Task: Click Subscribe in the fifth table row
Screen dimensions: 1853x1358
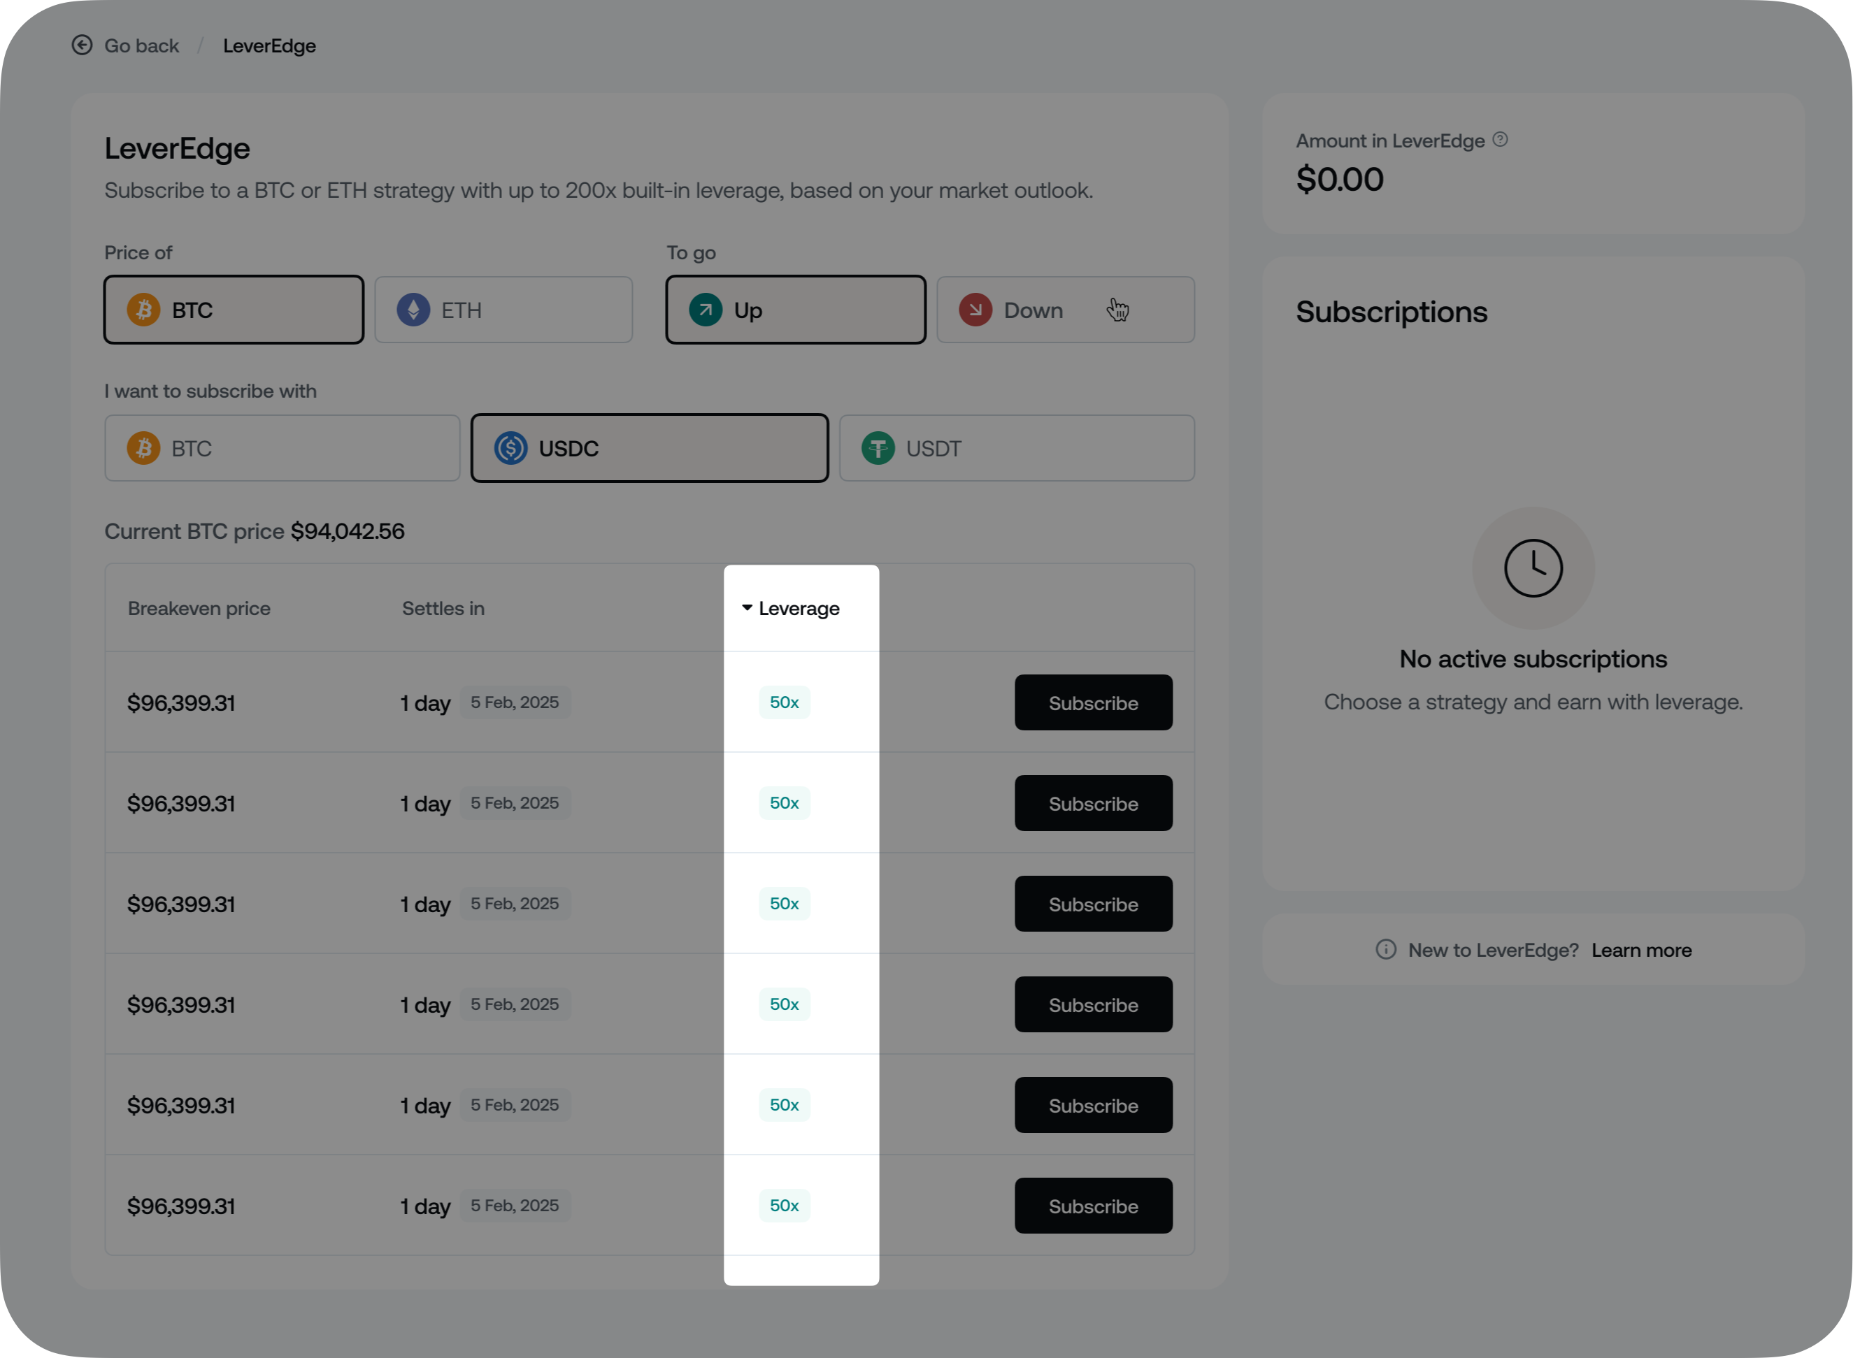Action: tap(1093, 1106)
